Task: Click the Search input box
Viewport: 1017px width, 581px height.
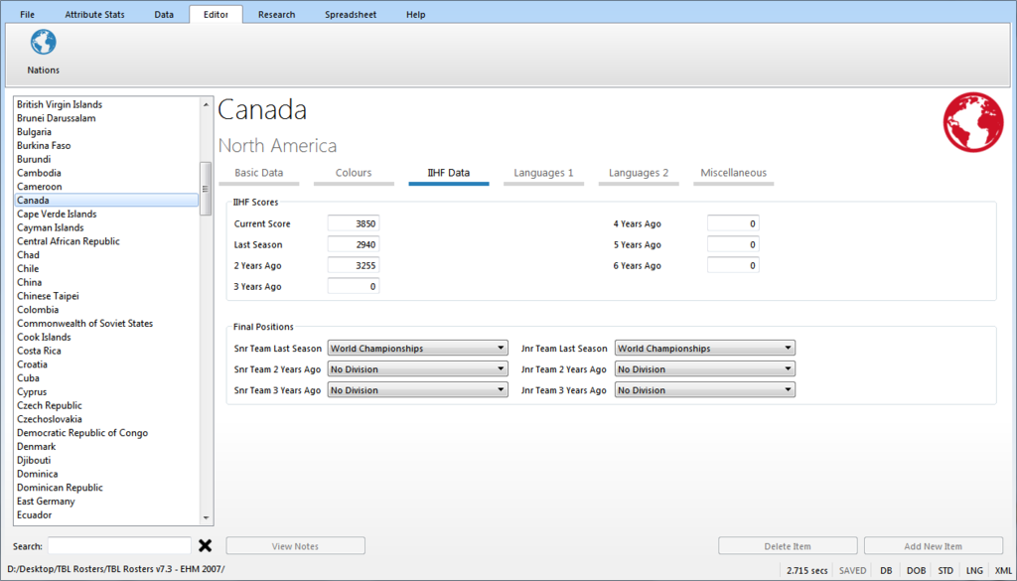Action: [119, 546]
